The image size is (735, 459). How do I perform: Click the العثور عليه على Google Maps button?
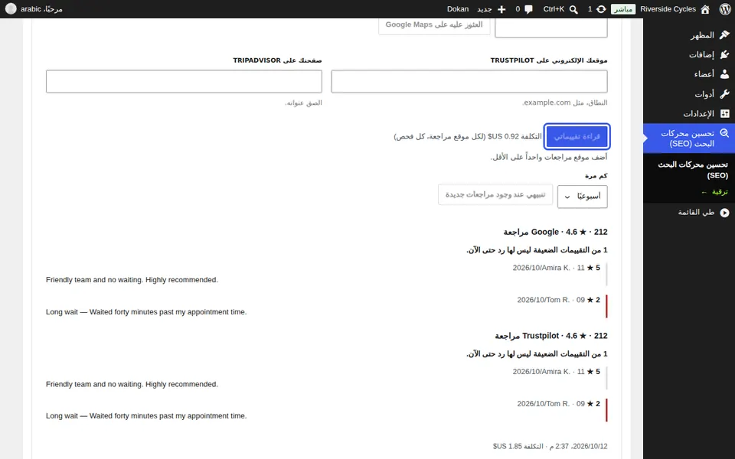click(x=434, y=24)
